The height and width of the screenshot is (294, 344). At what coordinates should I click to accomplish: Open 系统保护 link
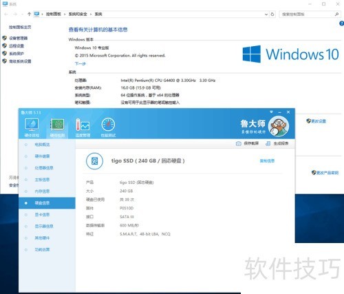(17, 54)
